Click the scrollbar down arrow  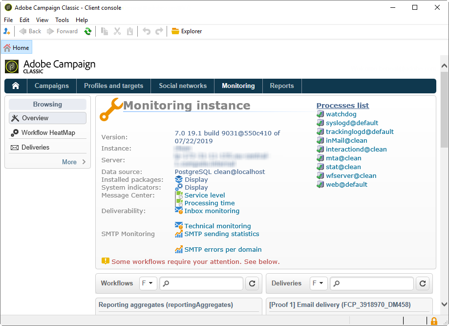coord(444,304)
